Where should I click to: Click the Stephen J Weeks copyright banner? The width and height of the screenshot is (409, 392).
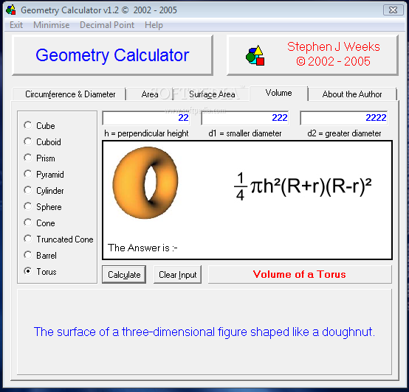coord(312,55)
